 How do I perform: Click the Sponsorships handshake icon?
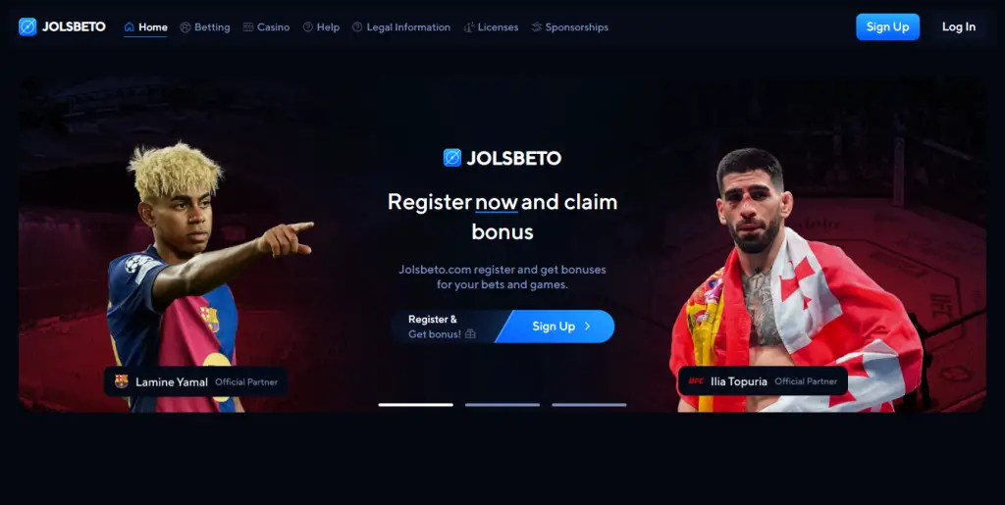537,26
